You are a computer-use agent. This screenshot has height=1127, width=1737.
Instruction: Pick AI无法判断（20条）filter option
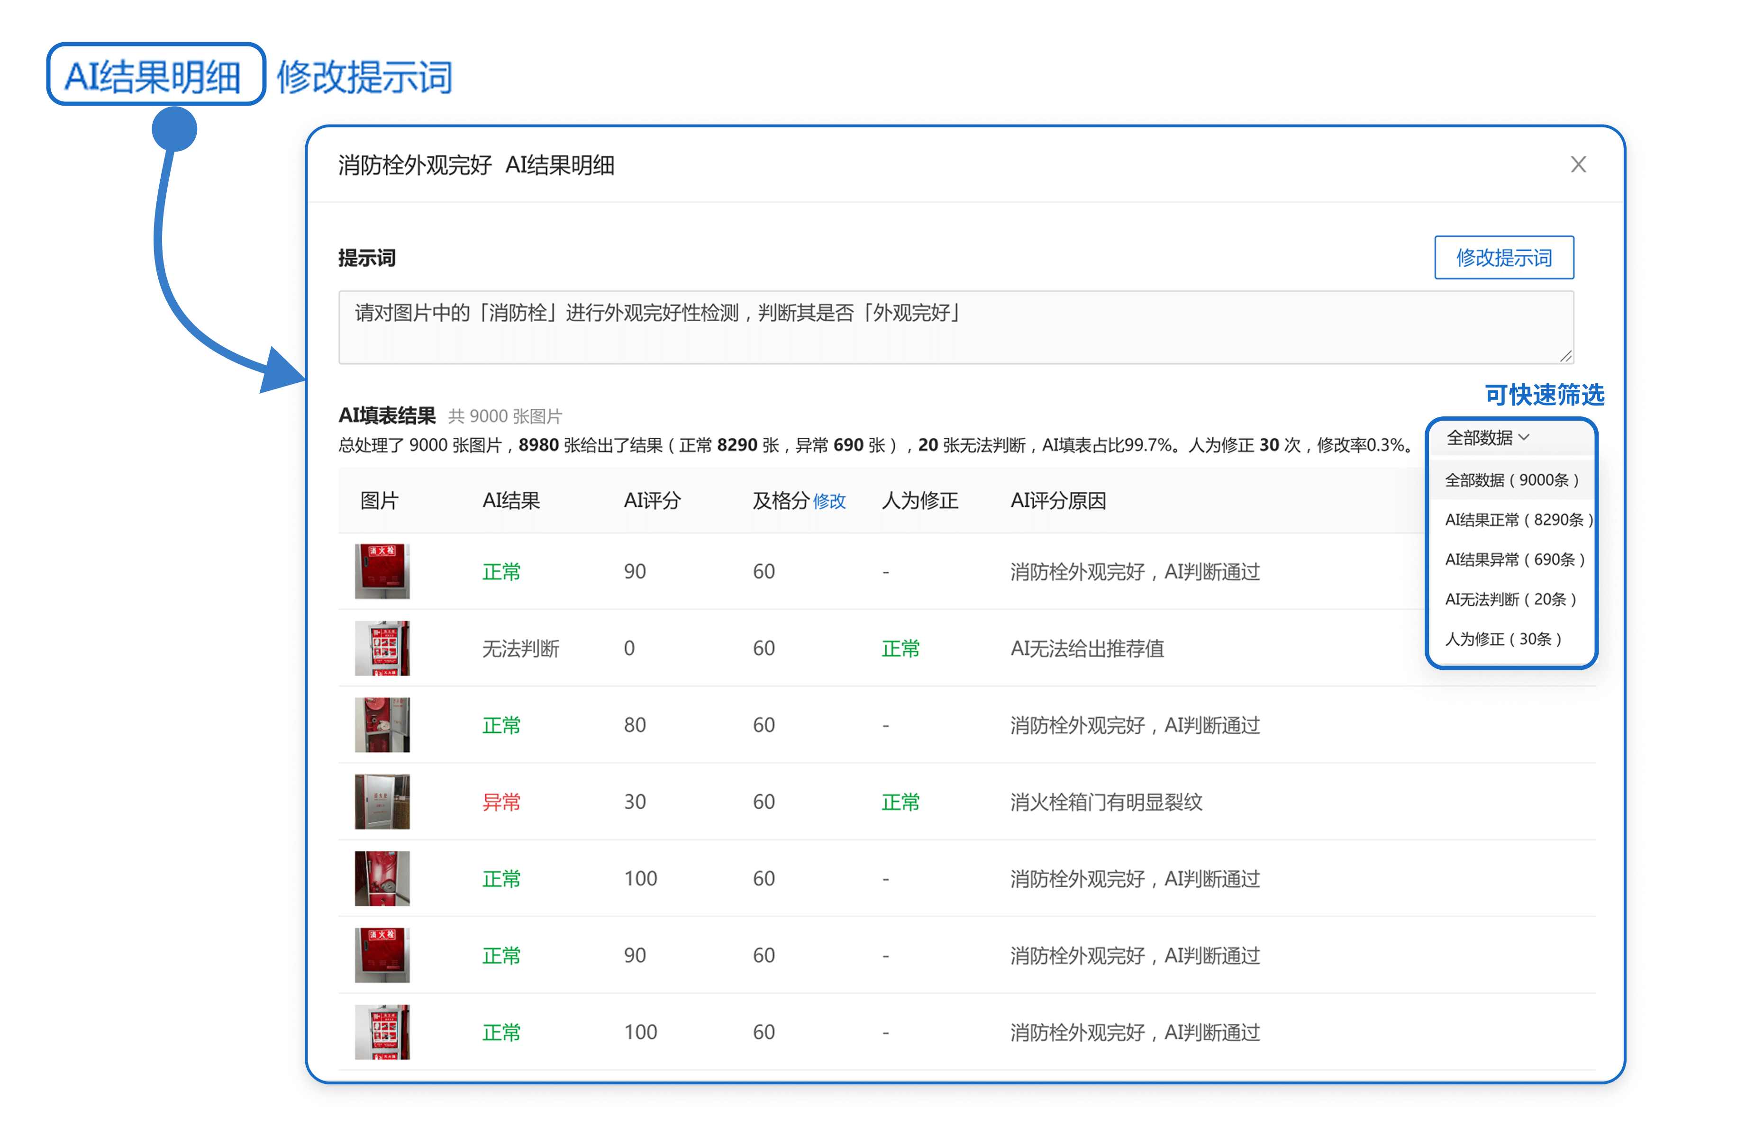pyautogui.click(x=1510, y=599)
